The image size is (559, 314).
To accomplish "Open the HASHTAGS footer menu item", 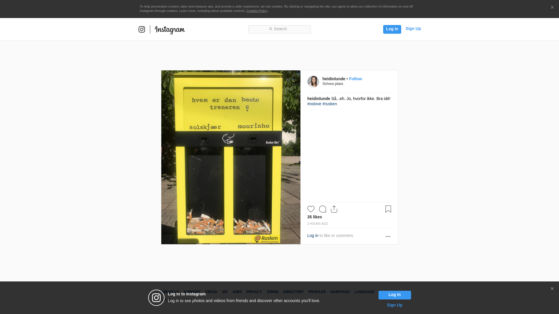I will (340, 292).
